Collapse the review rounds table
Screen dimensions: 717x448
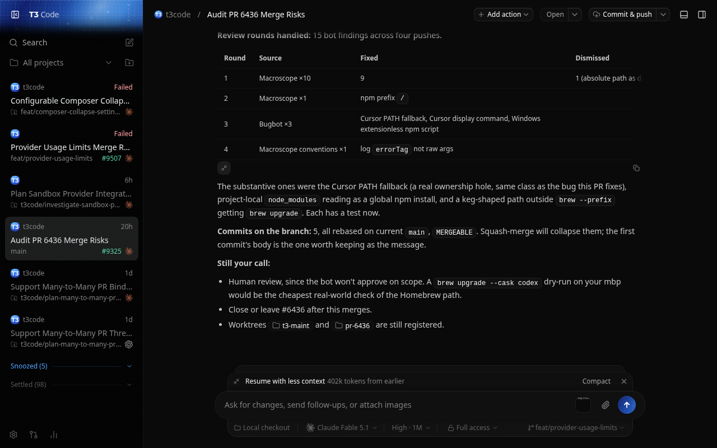tap(224, 168)
